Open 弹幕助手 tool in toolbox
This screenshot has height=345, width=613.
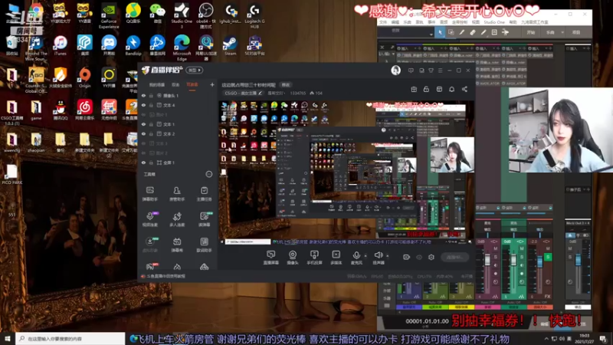coord(150,194)
